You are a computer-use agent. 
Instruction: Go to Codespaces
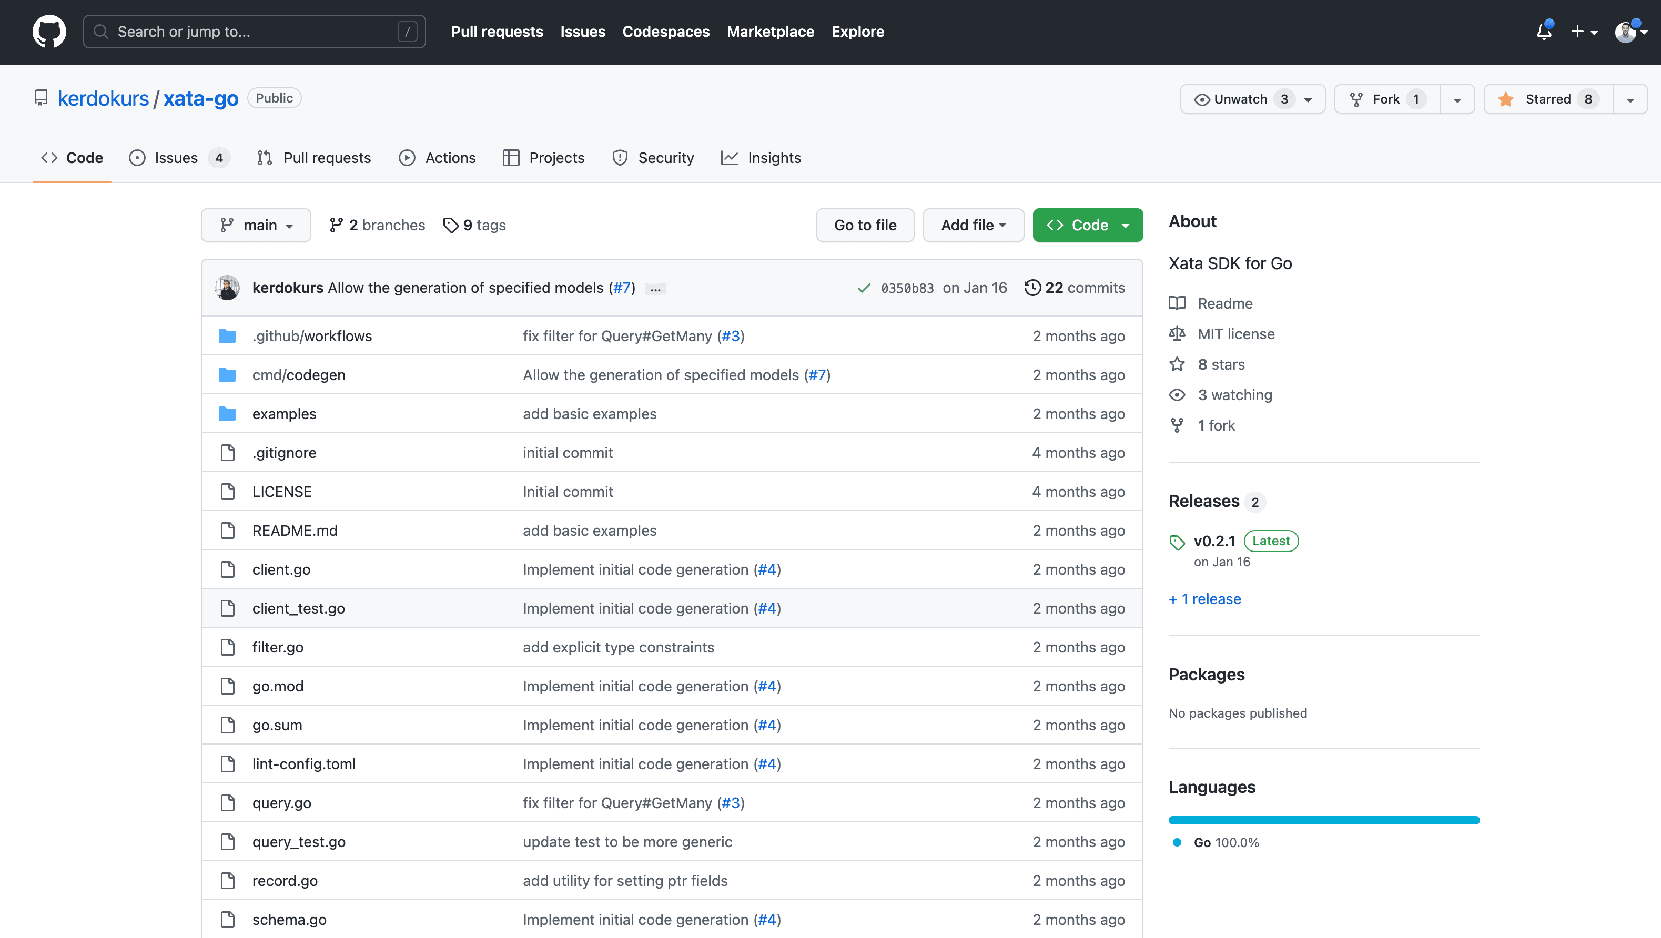click(x=665, y=32)
